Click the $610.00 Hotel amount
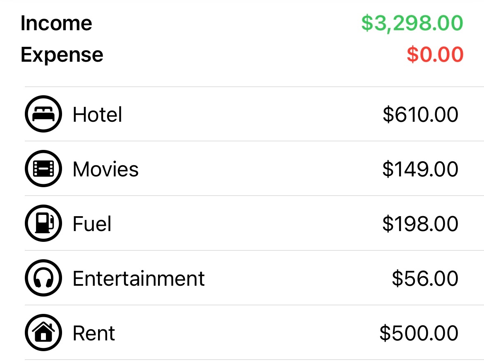Screen dimensions: 484x364 coord(420,115)
